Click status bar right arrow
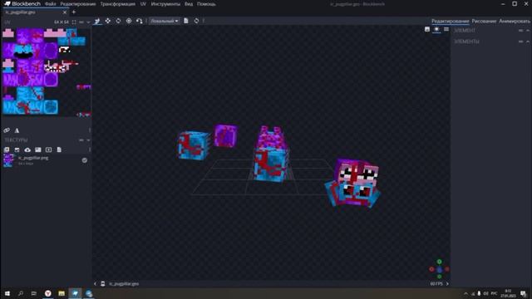The height and width of the screenshot is (299, 532). click(447, 284)
